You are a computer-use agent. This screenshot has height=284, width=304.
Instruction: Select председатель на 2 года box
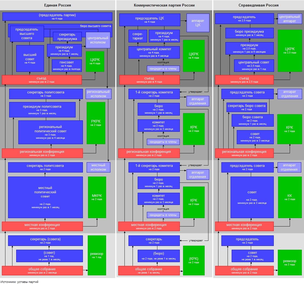click(x=247, y=241)
